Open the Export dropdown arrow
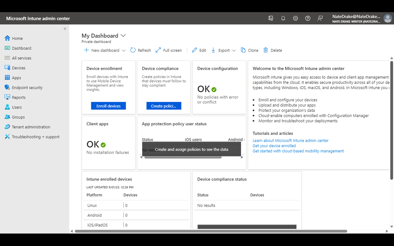The height and width of the screenshot is (246, 394). pyautogui.click(x=234, y=51)
